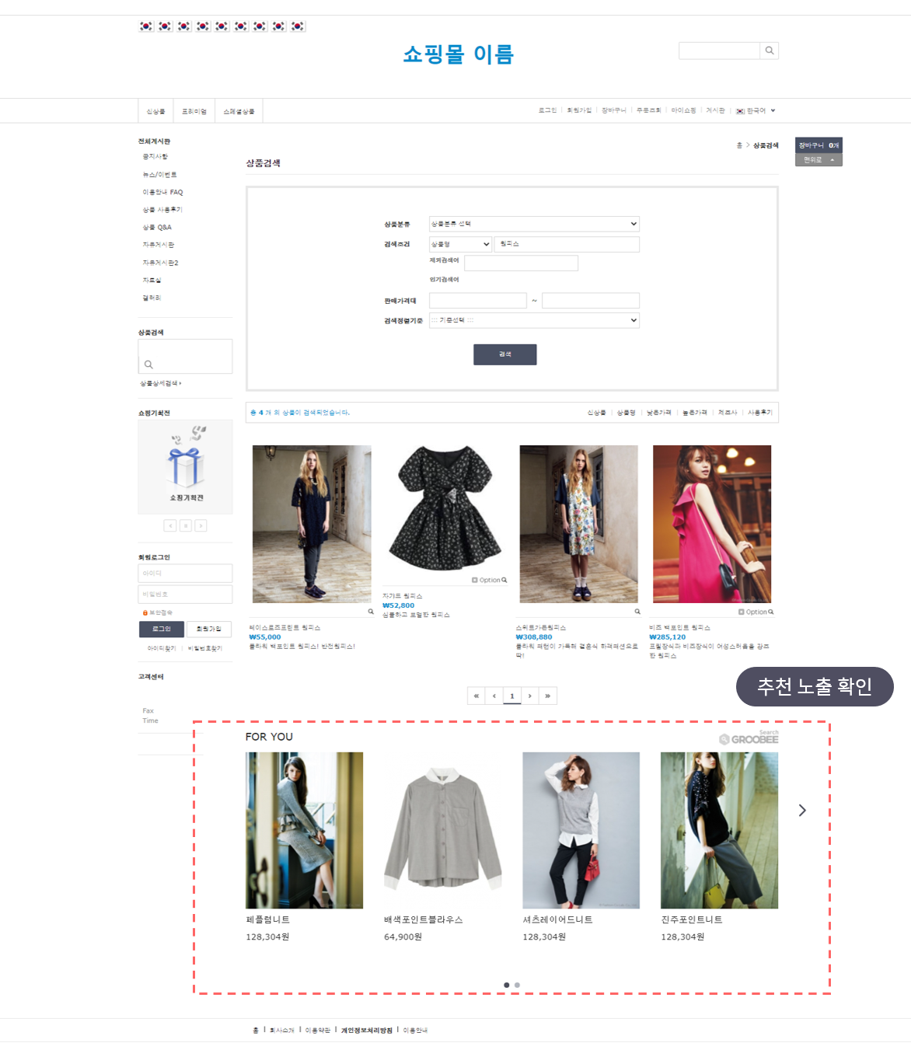Open the 이용안내 FAQ board
The width and height of the screenshot is (911, 1050).
point(162,192)
